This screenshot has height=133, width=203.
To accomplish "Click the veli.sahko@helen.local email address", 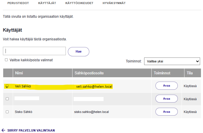I will [x=94, y=87].
